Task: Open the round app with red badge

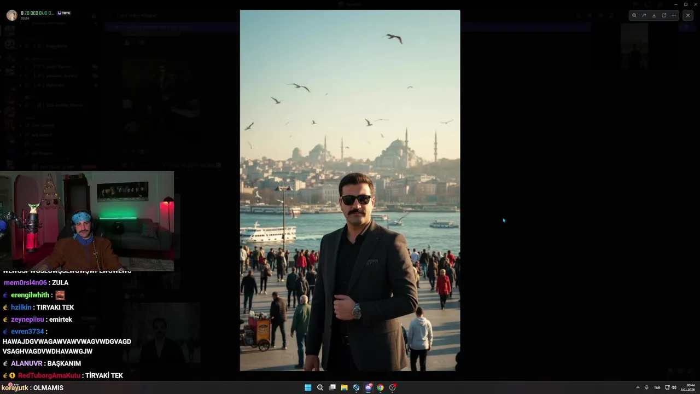Action: pyautogui.click(x=392, y=387)
